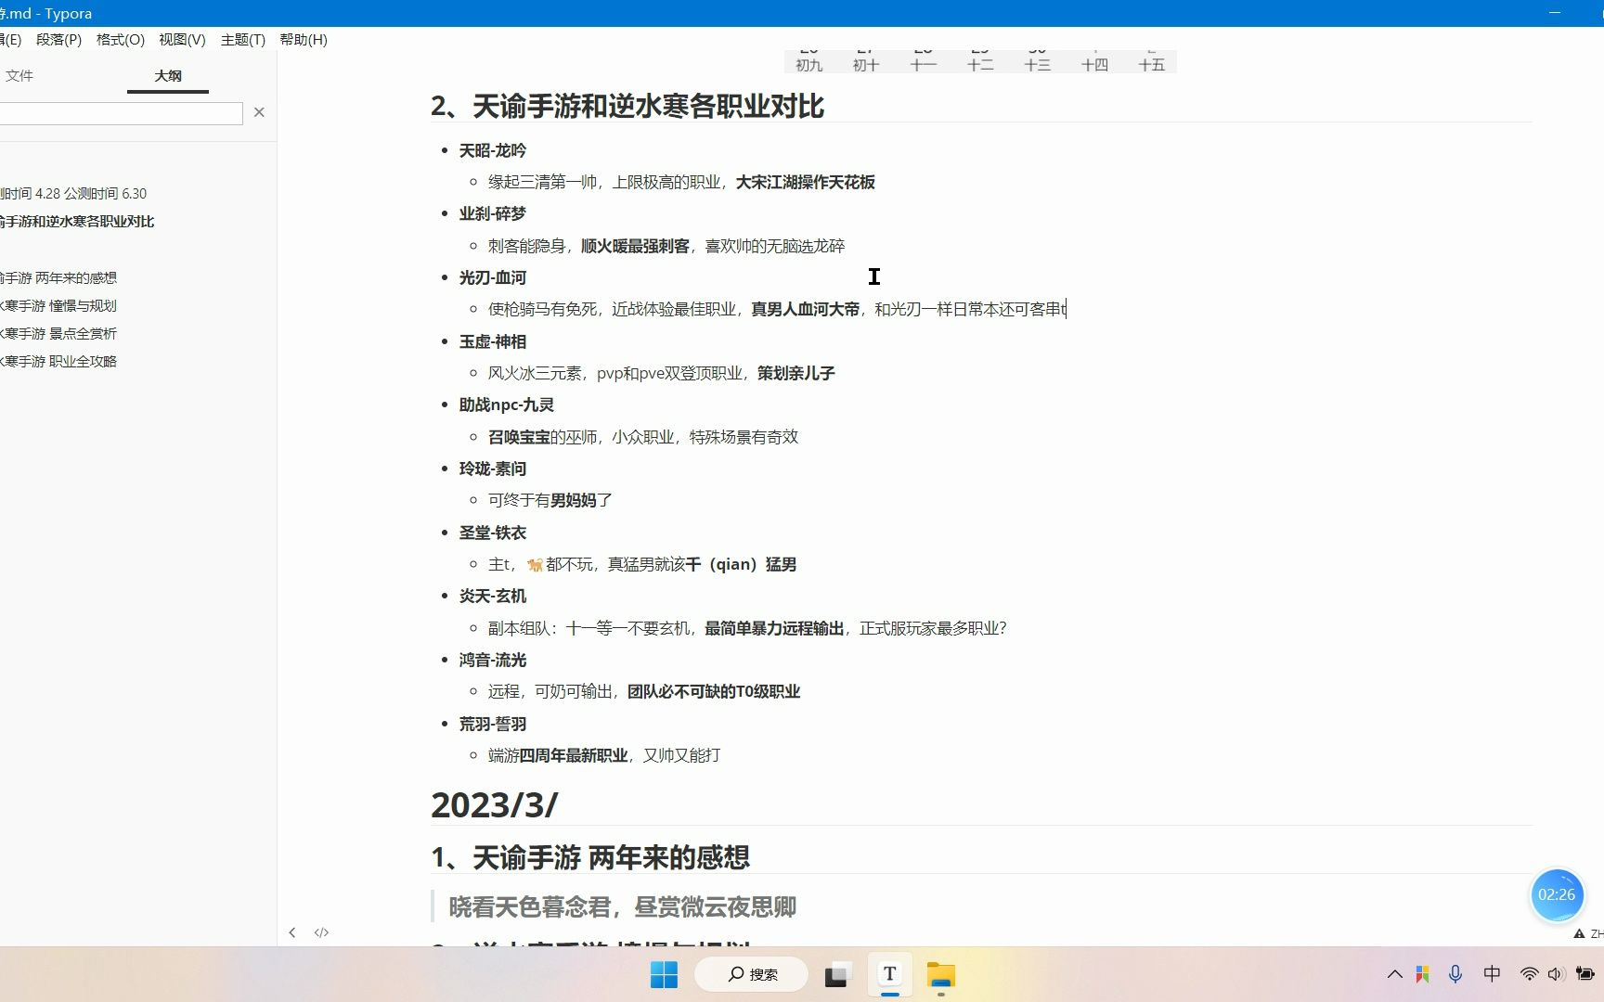Click calendar cell 初九

tap(808, 65)
